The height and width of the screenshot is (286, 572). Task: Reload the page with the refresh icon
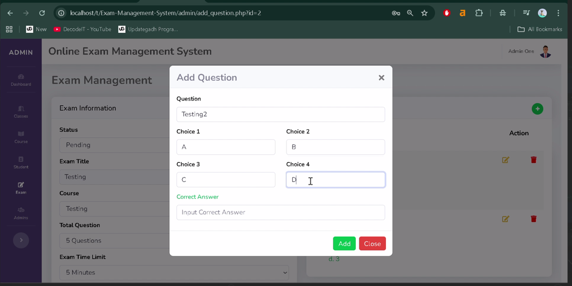[x=42, y=13]
